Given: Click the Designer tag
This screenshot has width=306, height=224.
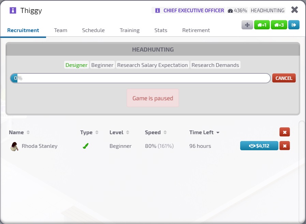Looking at the screenshot, I should coord(76,65).
